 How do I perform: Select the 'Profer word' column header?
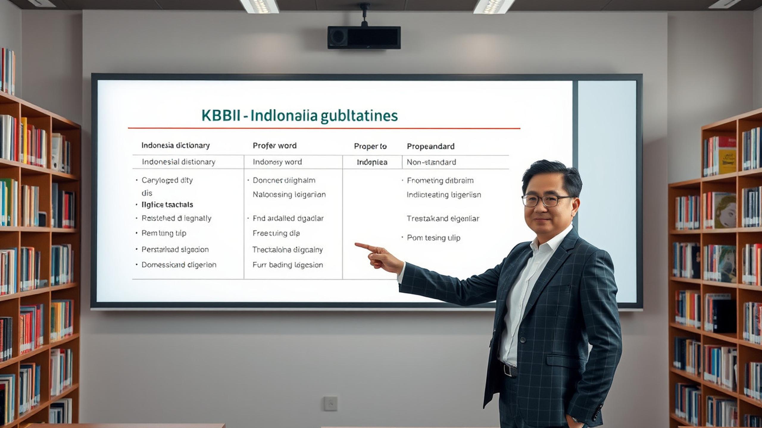pyautogui.click(x=274, y=146)
